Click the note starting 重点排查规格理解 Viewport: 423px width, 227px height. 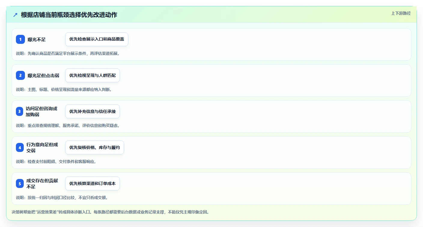point(68,126)
